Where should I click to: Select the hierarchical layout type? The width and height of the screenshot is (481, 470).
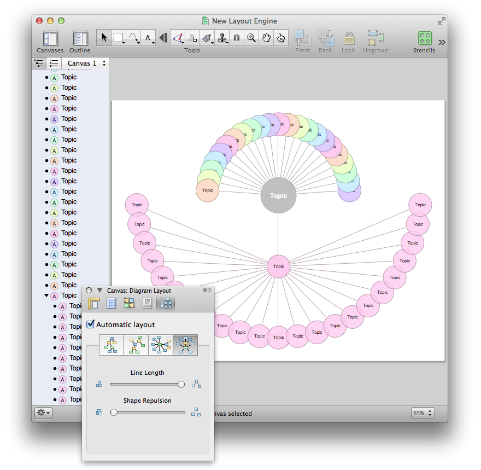[112, 345]
